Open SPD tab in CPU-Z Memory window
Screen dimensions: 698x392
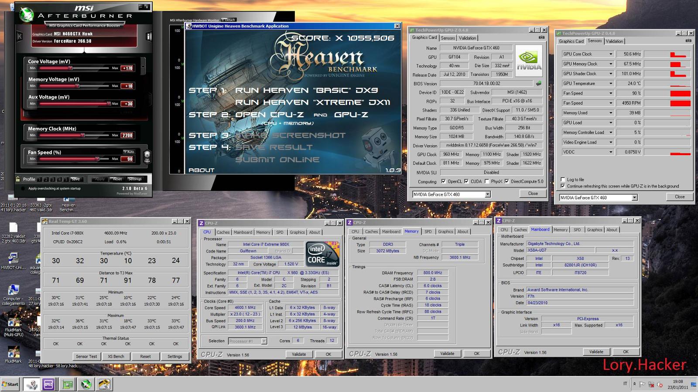(x=428, y=232)
